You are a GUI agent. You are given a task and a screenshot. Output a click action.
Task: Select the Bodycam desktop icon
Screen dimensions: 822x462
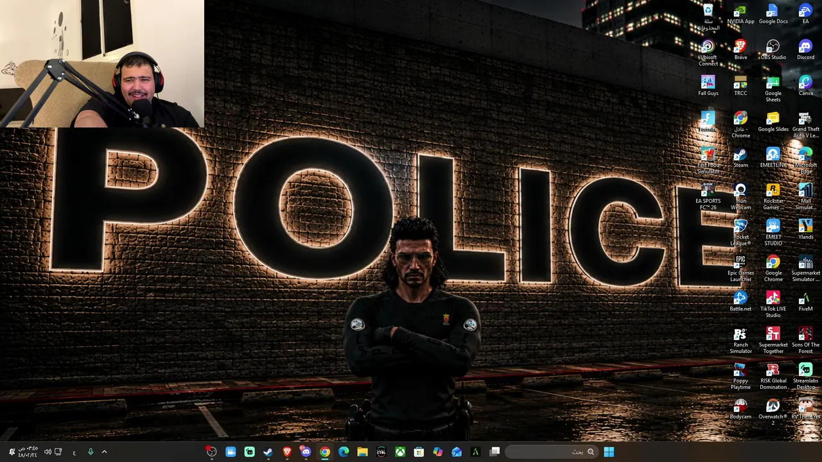point(740,409)
